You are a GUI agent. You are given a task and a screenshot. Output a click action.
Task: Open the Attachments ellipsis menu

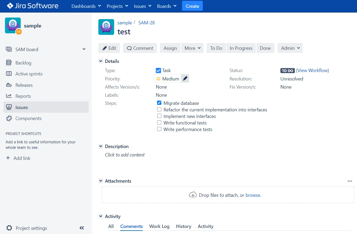(350, 181)
